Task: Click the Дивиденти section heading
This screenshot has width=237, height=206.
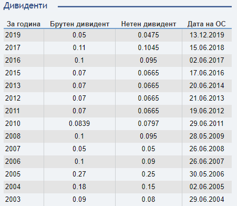Action: [25, 6]
